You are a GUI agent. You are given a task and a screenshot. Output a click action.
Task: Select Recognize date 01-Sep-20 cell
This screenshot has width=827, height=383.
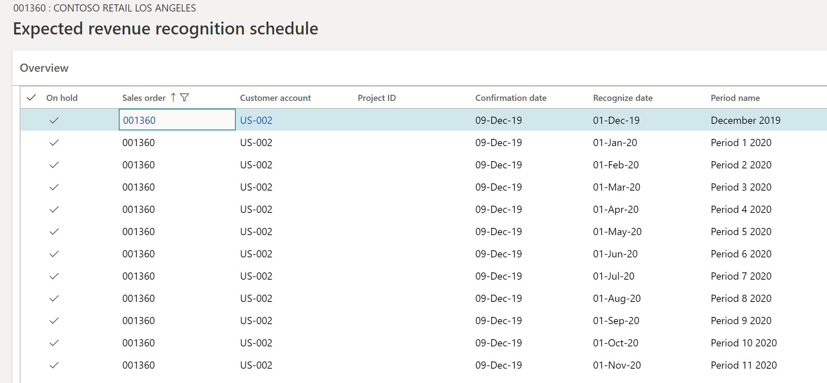616,321
